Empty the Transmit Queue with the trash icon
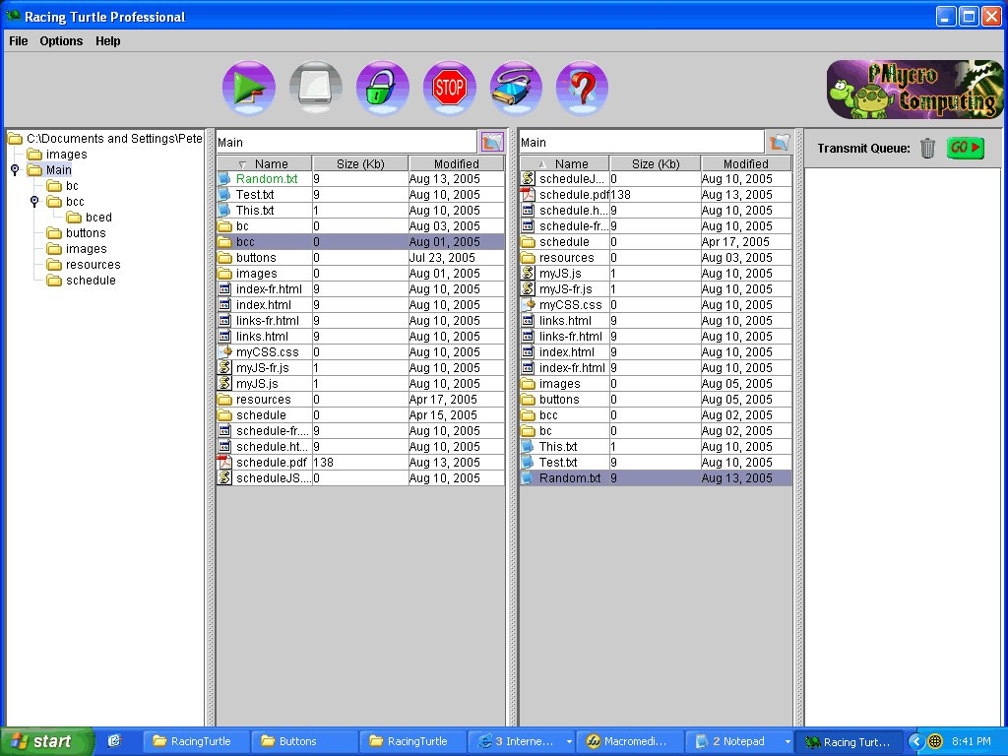The width and height of the screenshot is (1008, 756). (x=927, y=148)
